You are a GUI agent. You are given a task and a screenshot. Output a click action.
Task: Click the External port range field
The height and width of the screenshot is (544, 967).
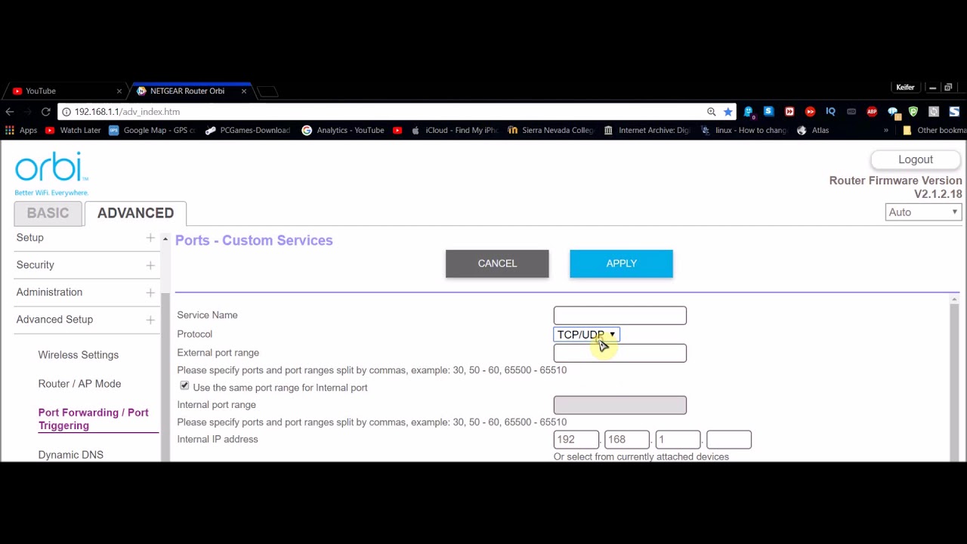[620, 353]
